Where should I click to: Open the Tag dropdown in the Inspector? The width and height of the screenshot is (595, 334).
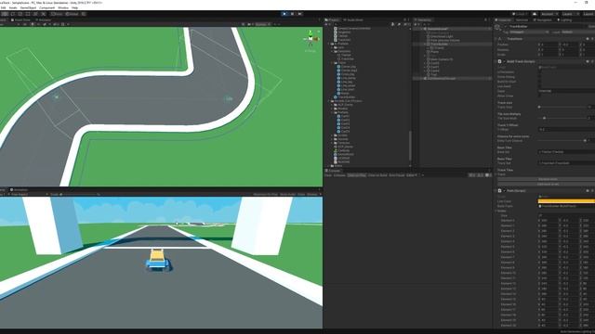[529, 32]
